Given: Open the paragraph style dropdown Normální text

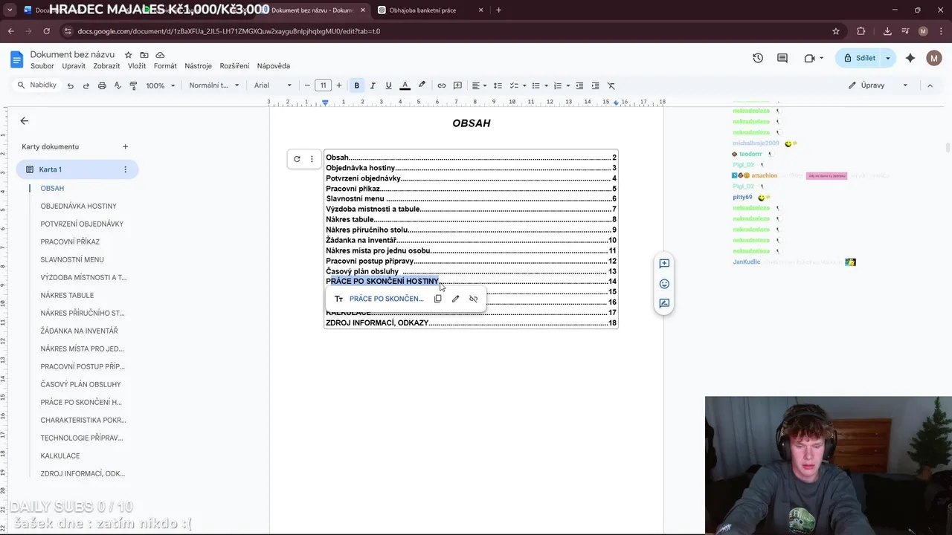Looking at the screenshot, I should (214, 85).
